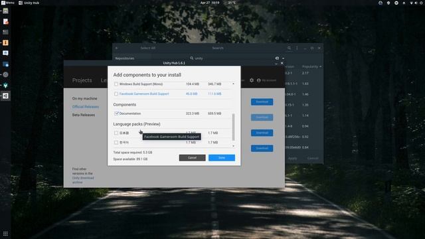Viewport: 425px width, 239px height.
Task: Open dropdown arrow beside package search field
Action: tap(284, 58)
